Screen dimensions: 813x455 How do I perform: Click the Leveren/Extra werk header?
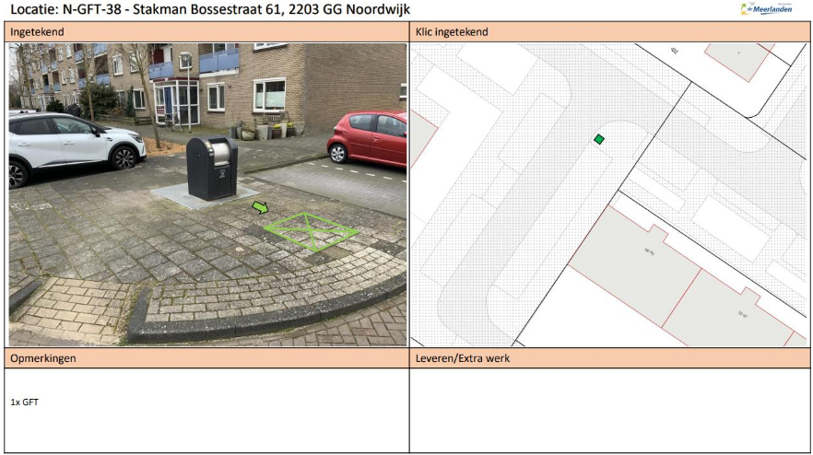[x=463, y=358]
